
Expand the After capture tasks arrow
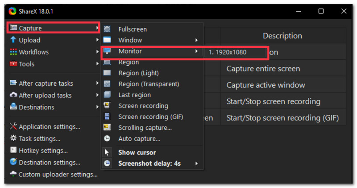click(97, 83)
